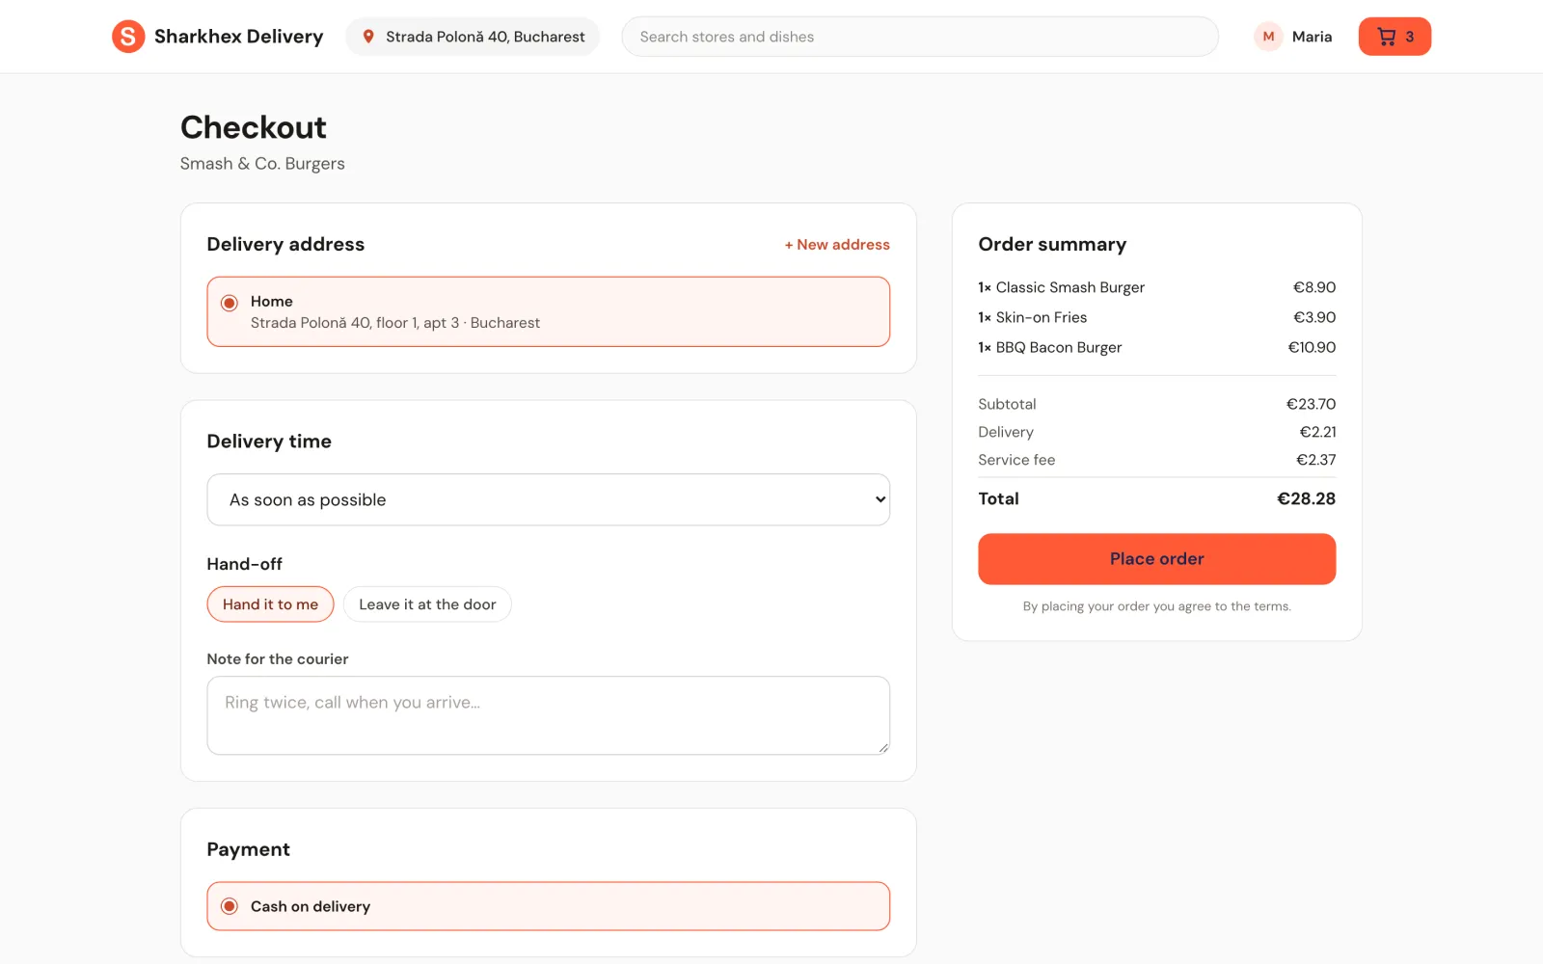Select Cash on delivery payment option

[548, 906]
